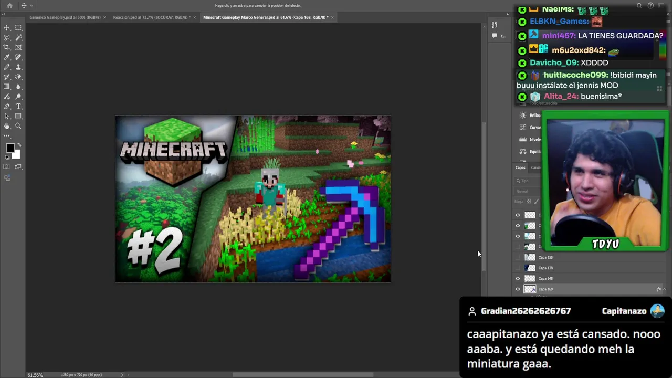Select the Brush tool
Image resolution: width=672 pixels, height=378 pixels.
point(7,67)
